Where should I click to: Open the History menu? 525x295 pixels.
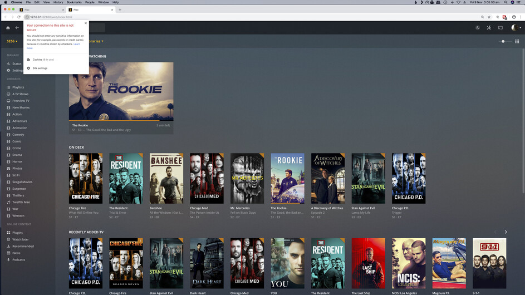(x=58, y=2)
